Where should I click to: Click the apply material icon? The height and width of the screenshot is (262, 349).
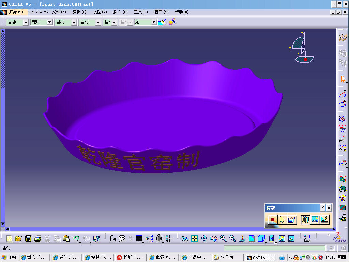(172, 21)
